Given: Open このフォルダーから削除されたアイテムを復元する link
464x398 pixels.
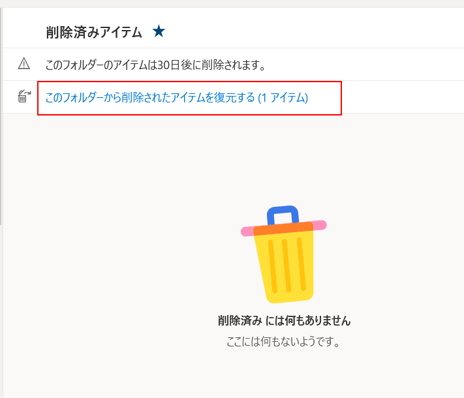Looking at the screenshot, I should [177, 97].
